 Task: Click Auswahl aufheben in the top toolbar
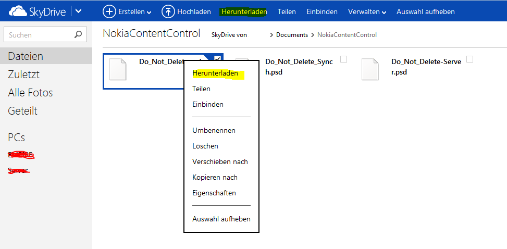click(426, 11)
